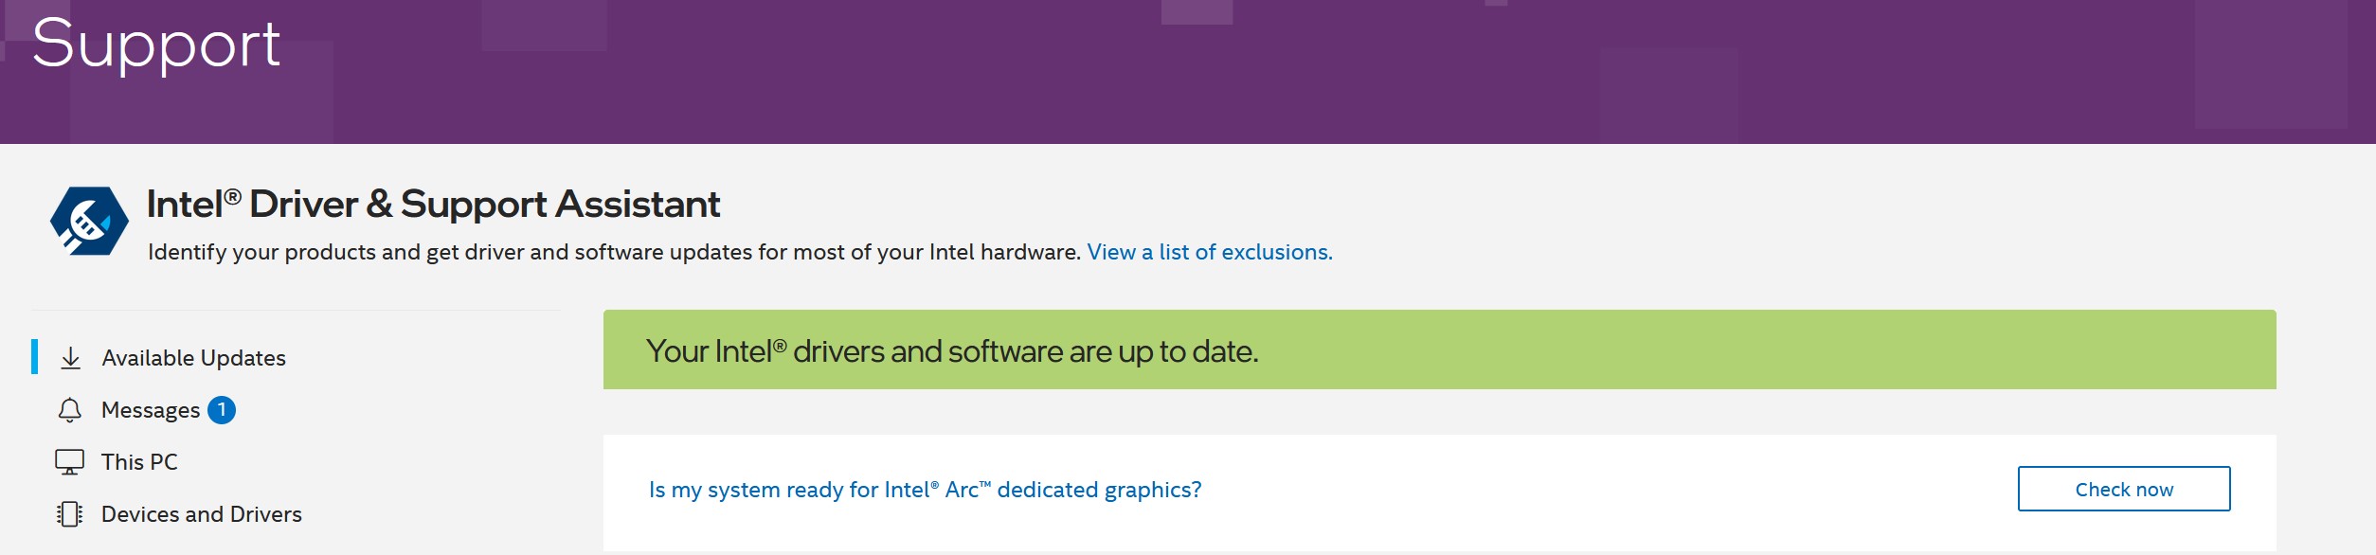Screen dimensions: 2376x555
Task: Click the Support page heading
Action: (156, 44)
